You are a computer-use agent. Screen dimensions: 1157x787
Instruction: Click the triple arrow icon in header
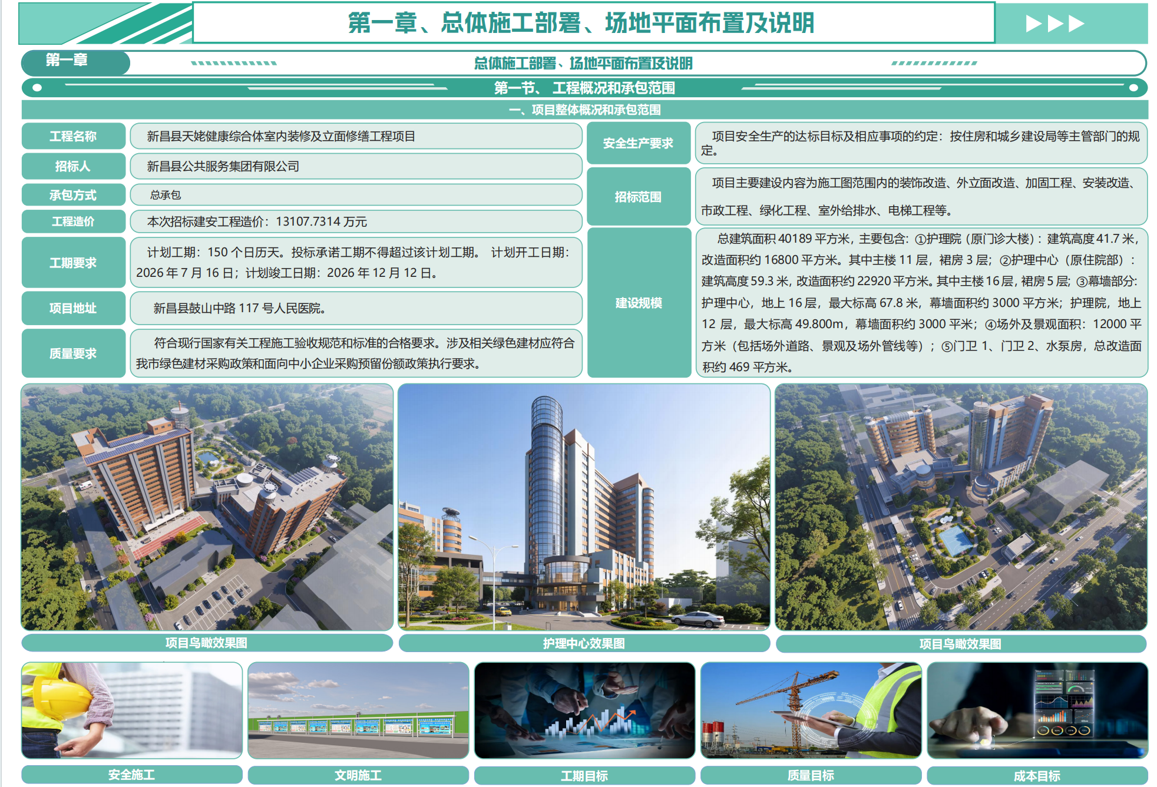coord(1054,24)
